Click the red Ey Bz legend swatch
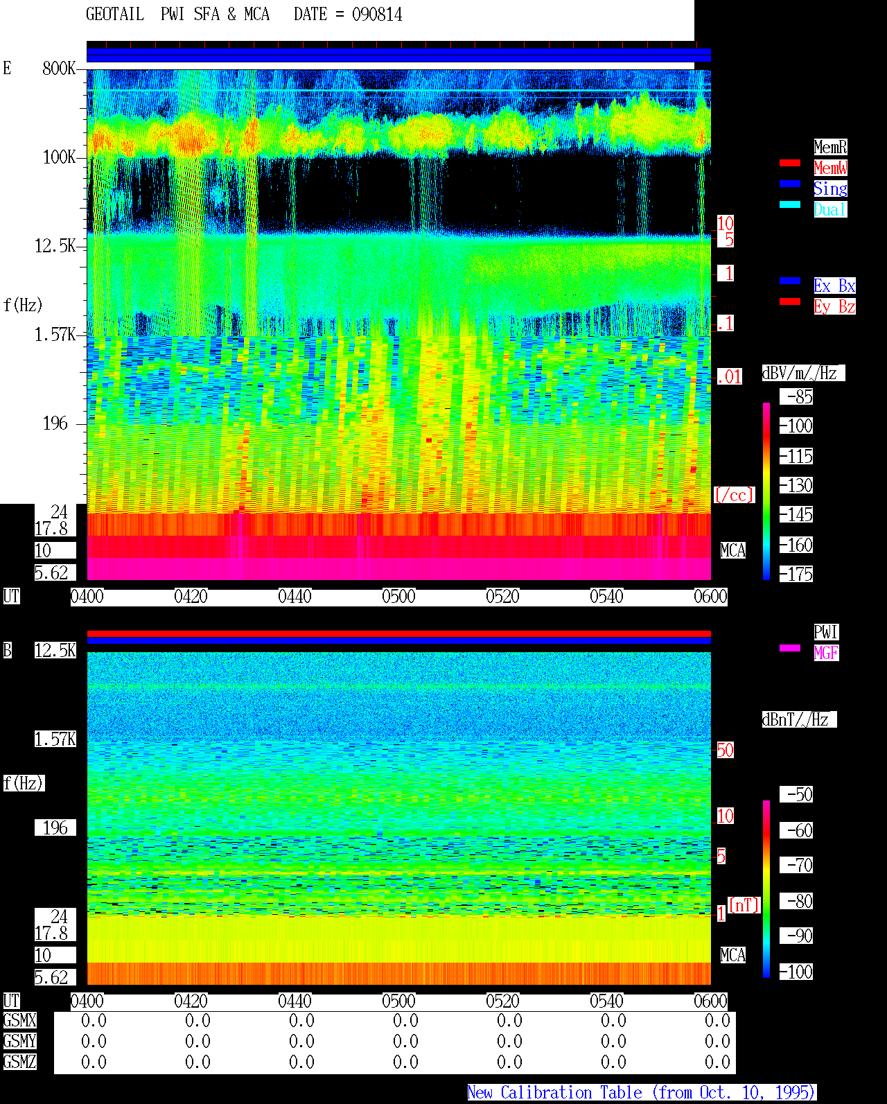Viewport: 887px width, 1104px height. click(x=790, y=301)
